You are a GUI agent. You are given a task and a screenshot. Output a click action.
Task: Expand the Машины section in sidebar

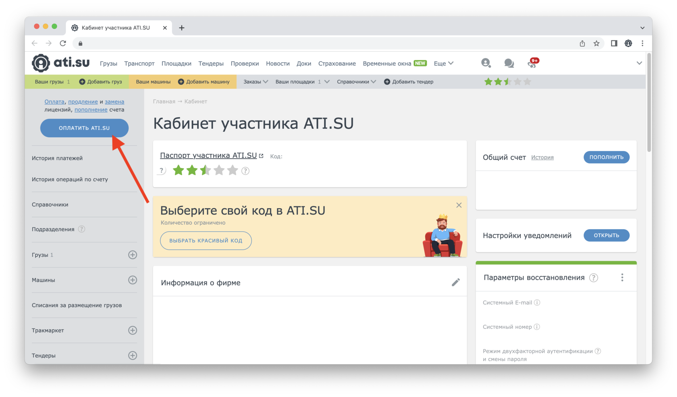coord(133,280)
